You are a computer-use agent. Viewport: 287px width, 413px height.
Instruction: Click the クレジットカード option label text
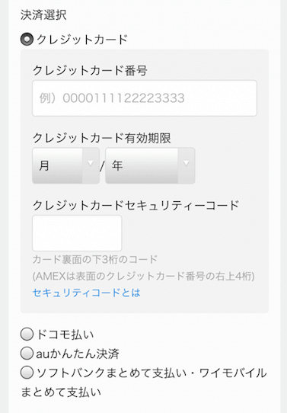[82, 40]
